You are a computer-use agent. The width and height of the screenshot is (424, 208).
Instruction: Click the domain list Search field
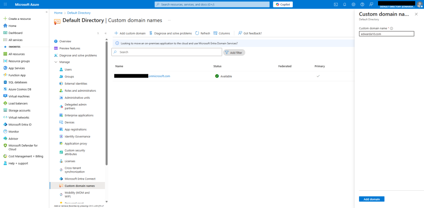pos(166,52)
